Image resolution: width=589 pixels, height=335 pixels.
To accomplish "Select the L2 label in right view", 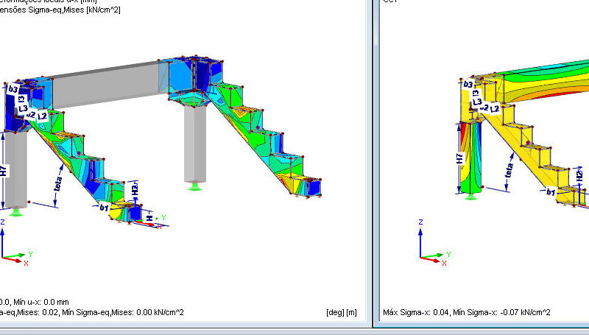I will pyautogui.click(x=495, y=109).
